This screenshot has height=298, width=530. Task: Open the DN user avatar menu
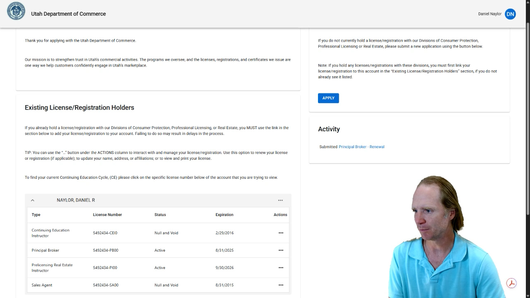click(x=510, y=14)
